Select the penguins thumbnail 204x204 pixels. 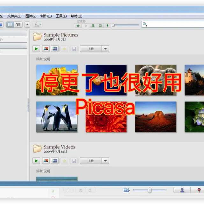[x=57, y=117]
